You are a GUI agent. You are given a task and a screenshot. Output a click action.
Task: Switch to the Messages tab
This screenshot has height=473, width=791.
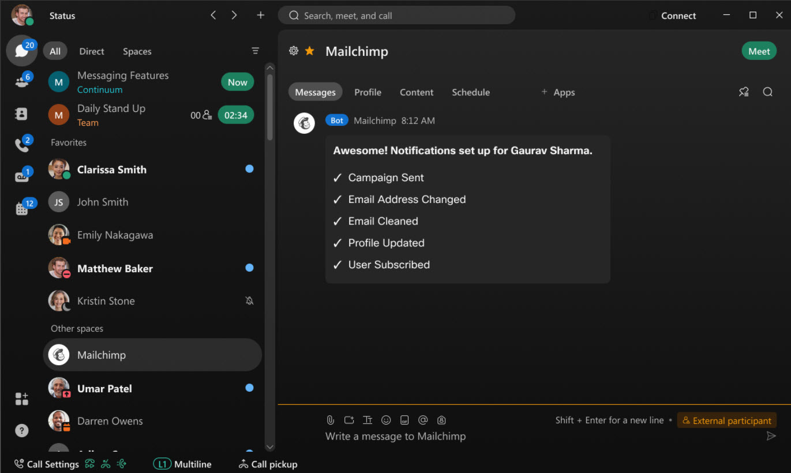pyautogui.click(x=315, y=92)
